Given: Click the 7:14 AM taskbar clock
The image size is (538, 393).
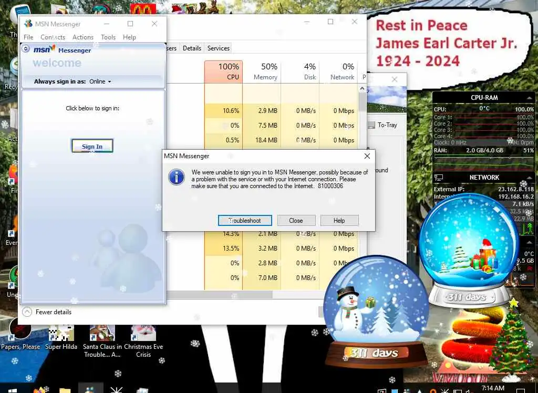Looking at the screenshot, I should pyautogui.click(x=493, y=388).
